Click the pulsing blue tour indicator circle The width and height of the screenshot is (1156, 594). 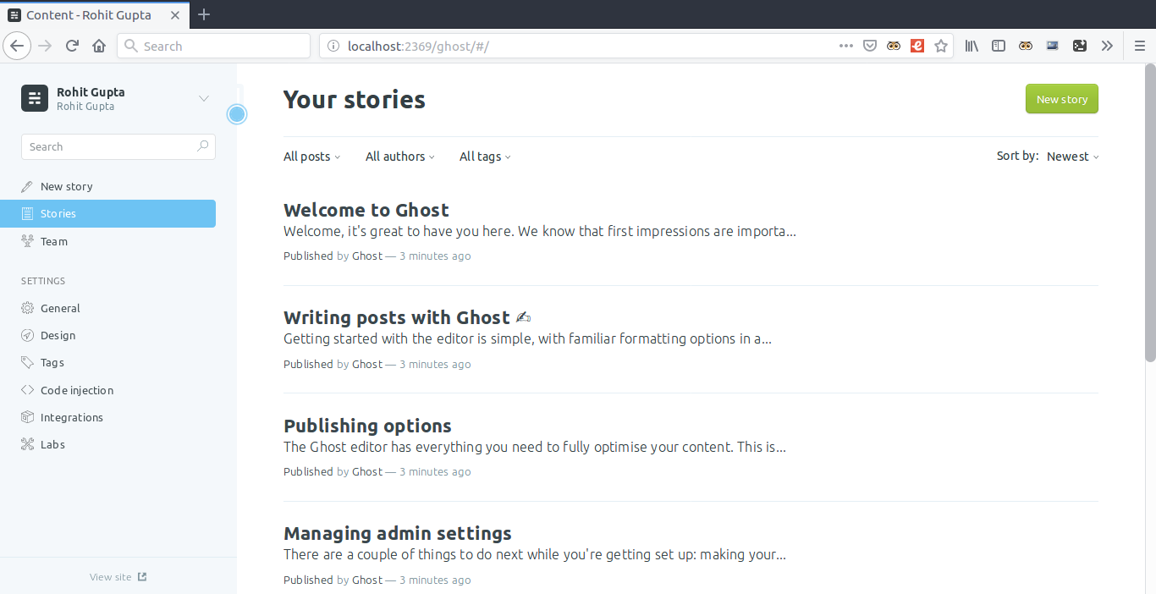tap(237, 114)
